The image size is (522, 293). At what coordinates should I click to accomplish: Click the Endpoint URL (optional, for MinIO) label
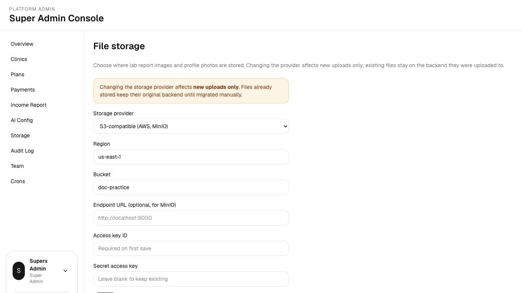[135, 205]
